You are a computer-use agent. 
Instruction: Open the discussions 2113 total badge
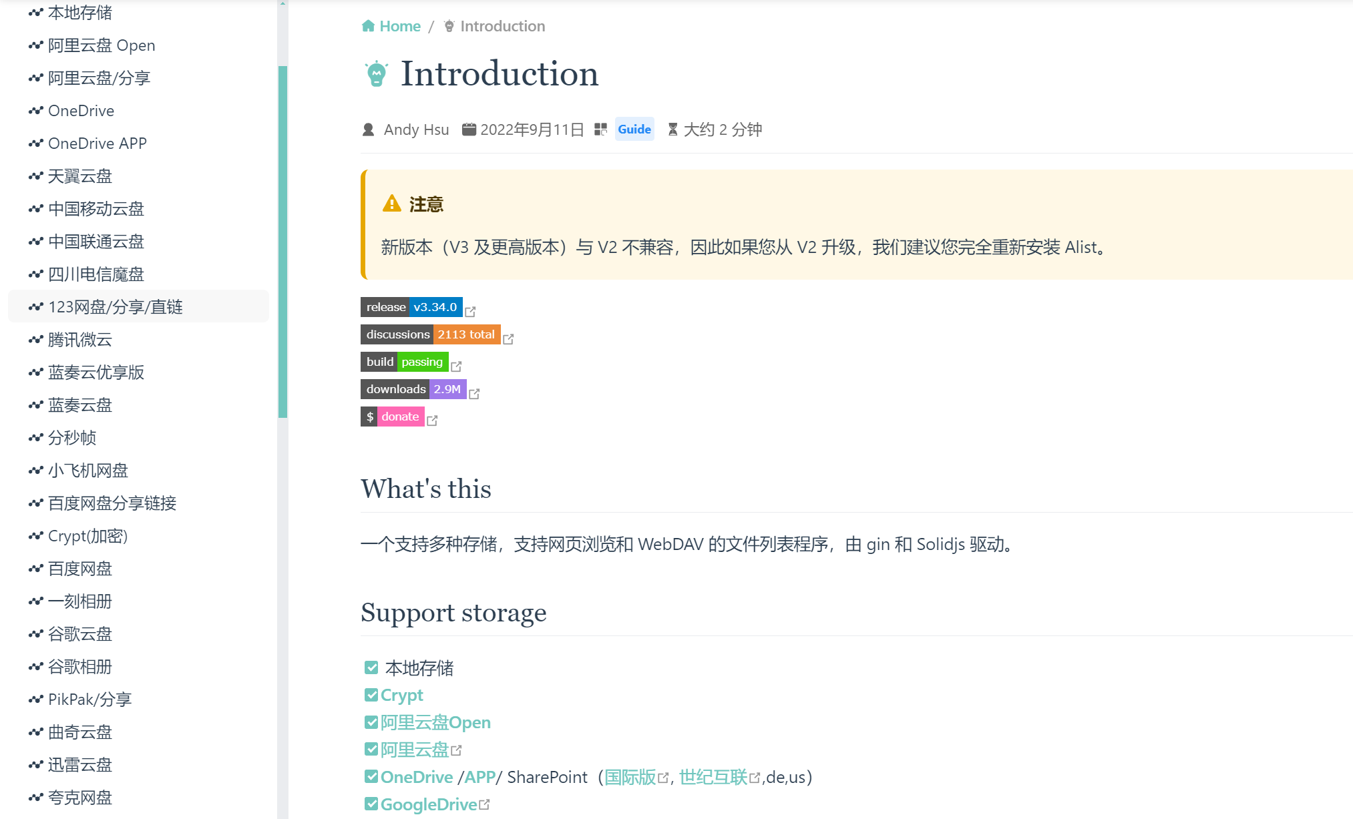pyautogui.click(x=430, y=334)
